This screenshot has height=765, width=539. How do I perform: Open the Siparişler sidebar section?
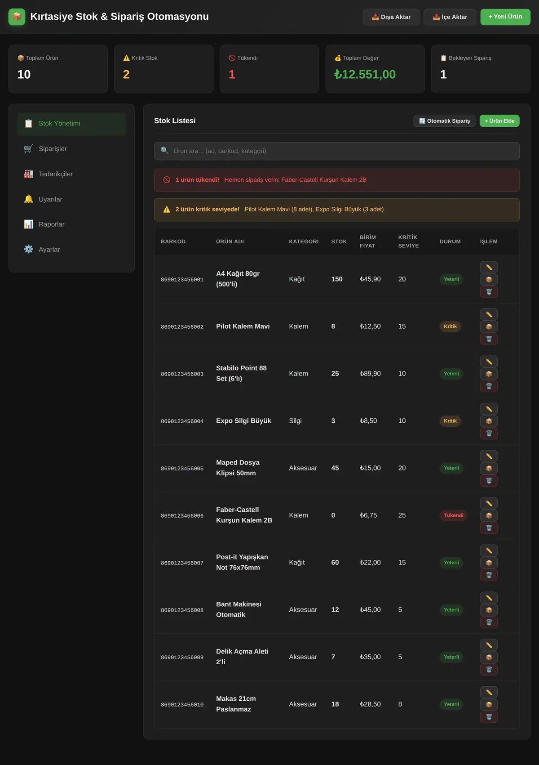[x=71, y=149]
